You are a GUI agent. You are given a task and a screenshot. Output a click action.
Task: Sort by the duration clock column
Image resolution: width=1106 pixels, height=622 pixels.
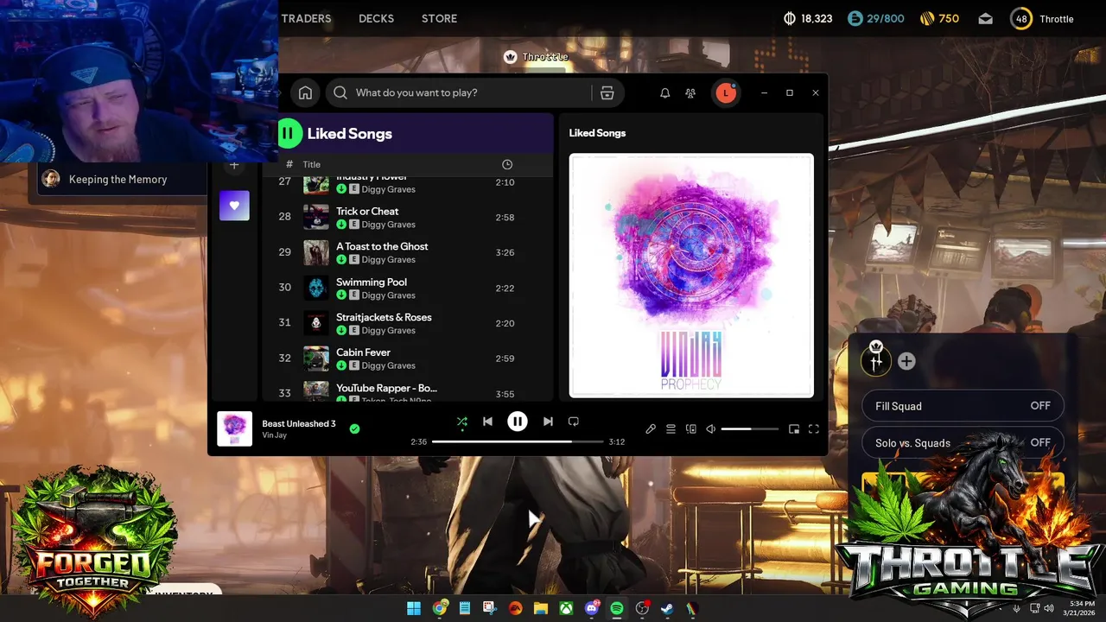point(507,164)
